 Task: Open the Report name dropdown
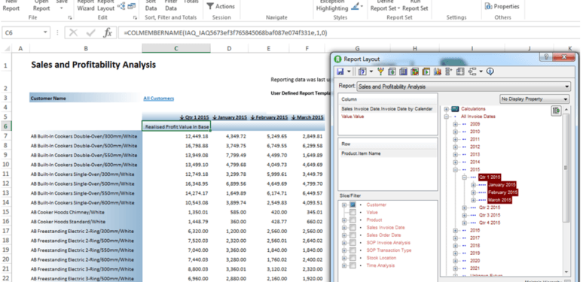coord(567,86)
